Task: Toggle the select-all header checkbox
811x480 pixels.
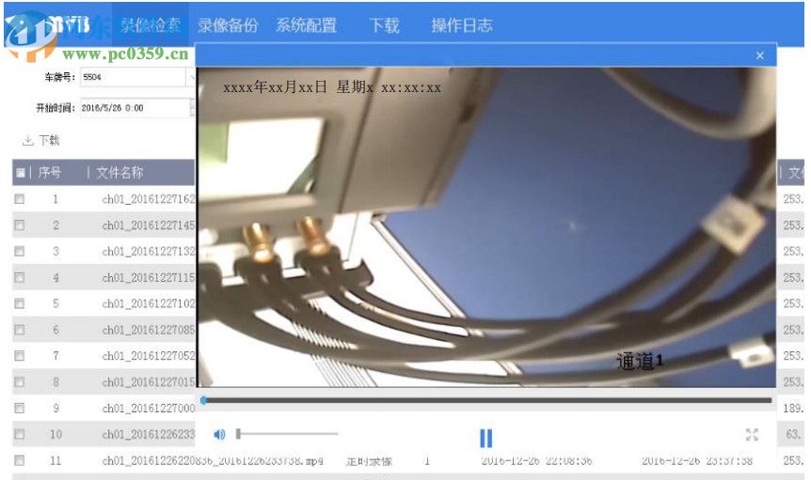Action: 20,173
